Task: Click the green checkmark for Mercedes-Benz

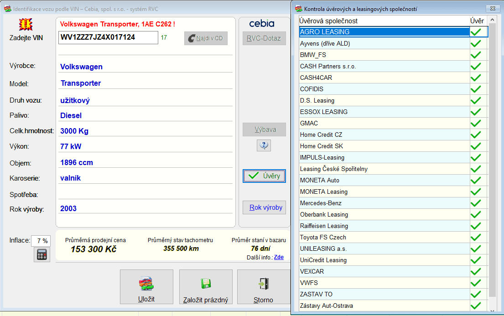Action: pos(476,203)
